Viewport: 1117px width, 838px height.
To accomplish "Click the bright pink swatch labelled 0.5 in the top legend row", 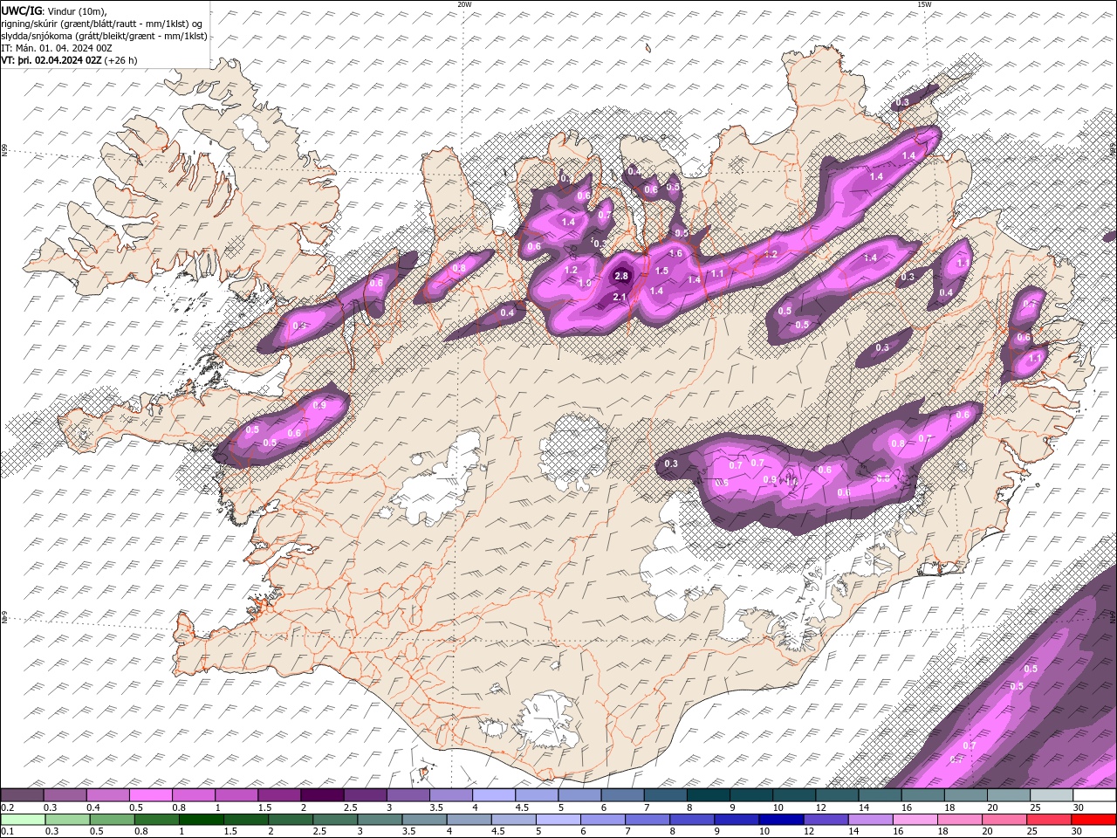I will (x=150, y=795).
